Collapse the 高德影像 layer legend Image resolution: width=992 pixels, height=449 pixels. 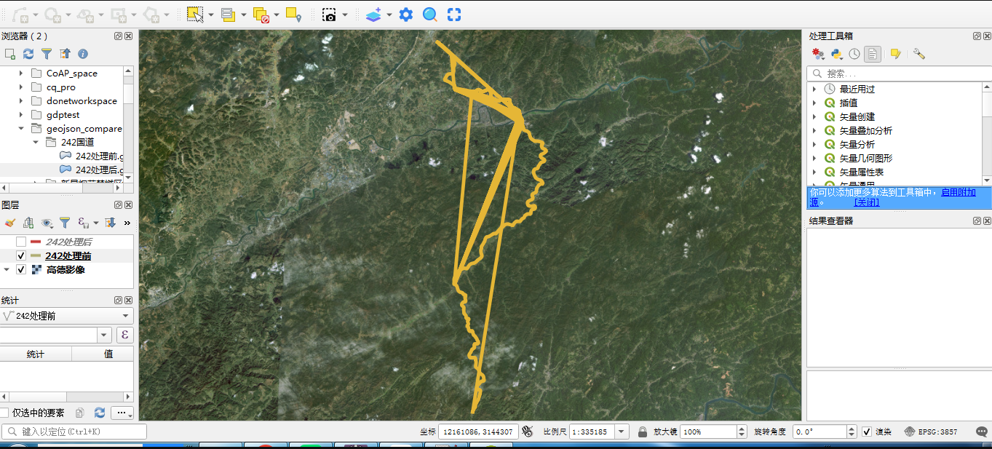(7, 269)
